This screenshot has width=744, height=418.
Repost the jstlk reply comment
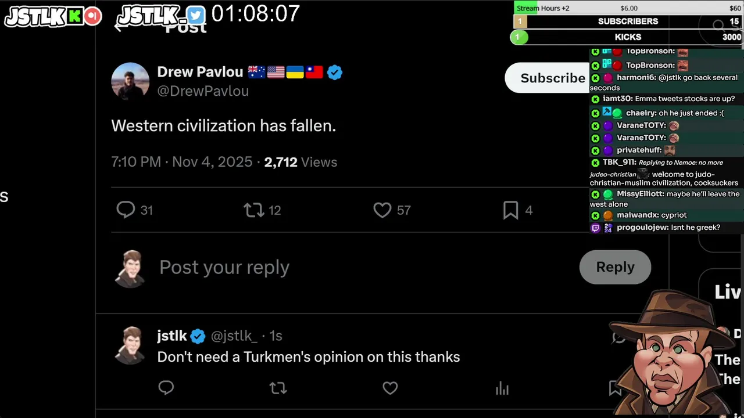pos(278,387)
